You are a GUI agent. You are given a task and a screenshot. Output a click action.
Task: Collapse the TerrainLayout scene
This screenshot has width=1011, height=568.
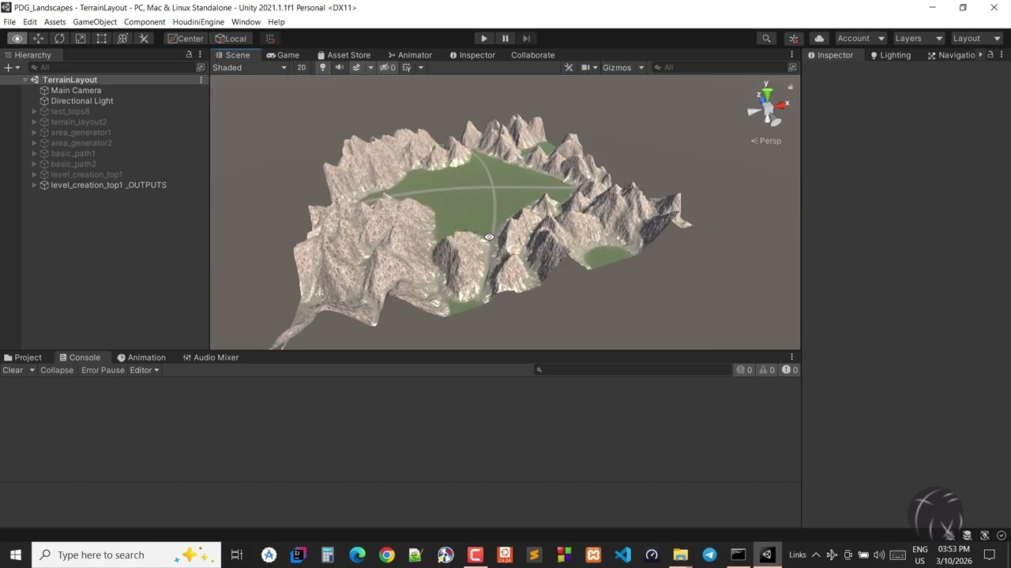24,80
